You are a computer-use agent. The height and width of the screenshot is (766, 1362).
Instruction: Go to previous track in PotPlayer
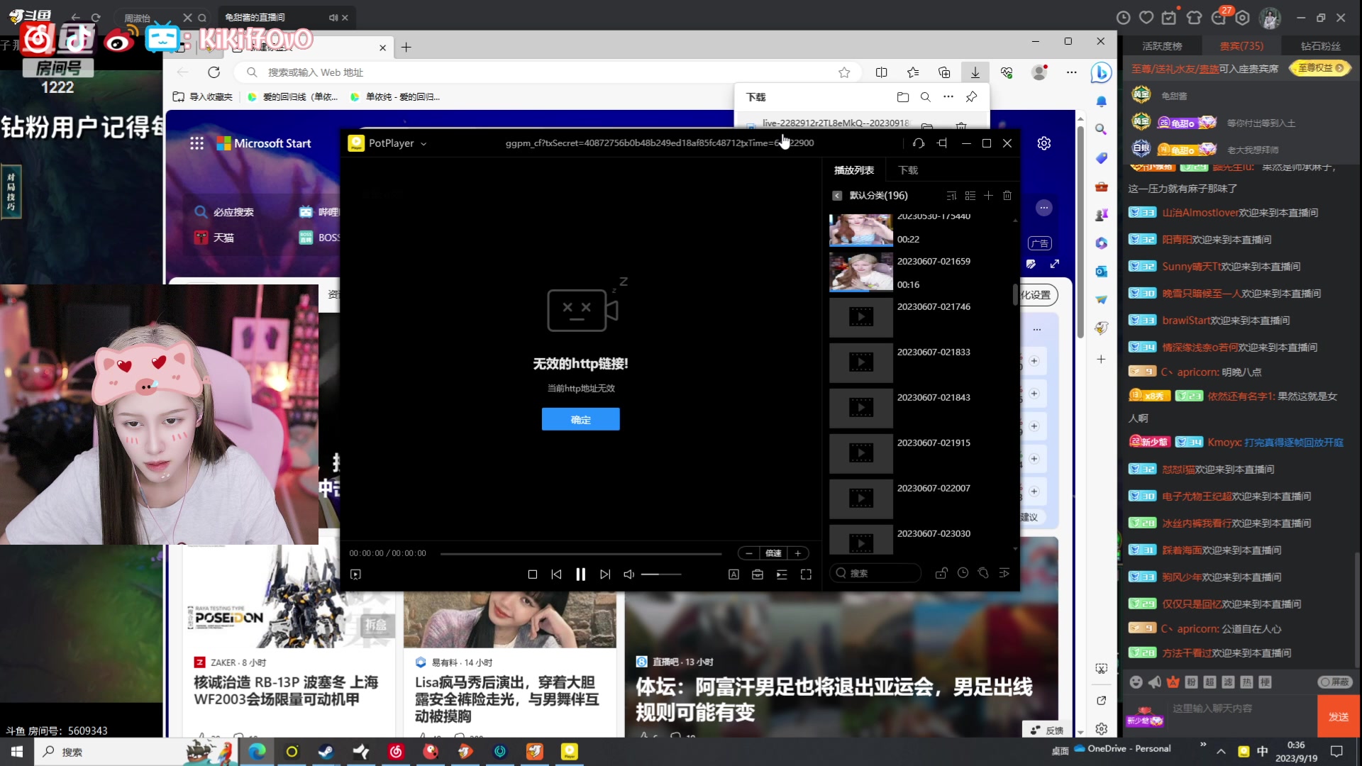click(556, 574)
